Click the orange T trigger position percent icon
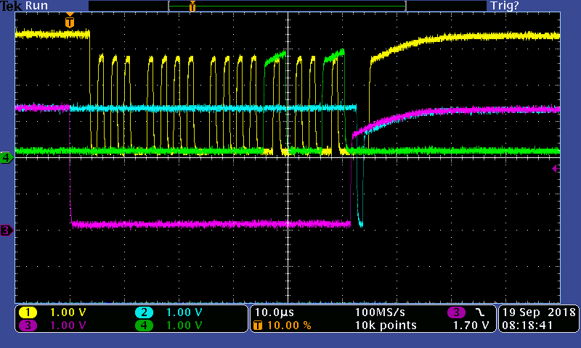This screenshot has width=581, height=348. [258, 326]
